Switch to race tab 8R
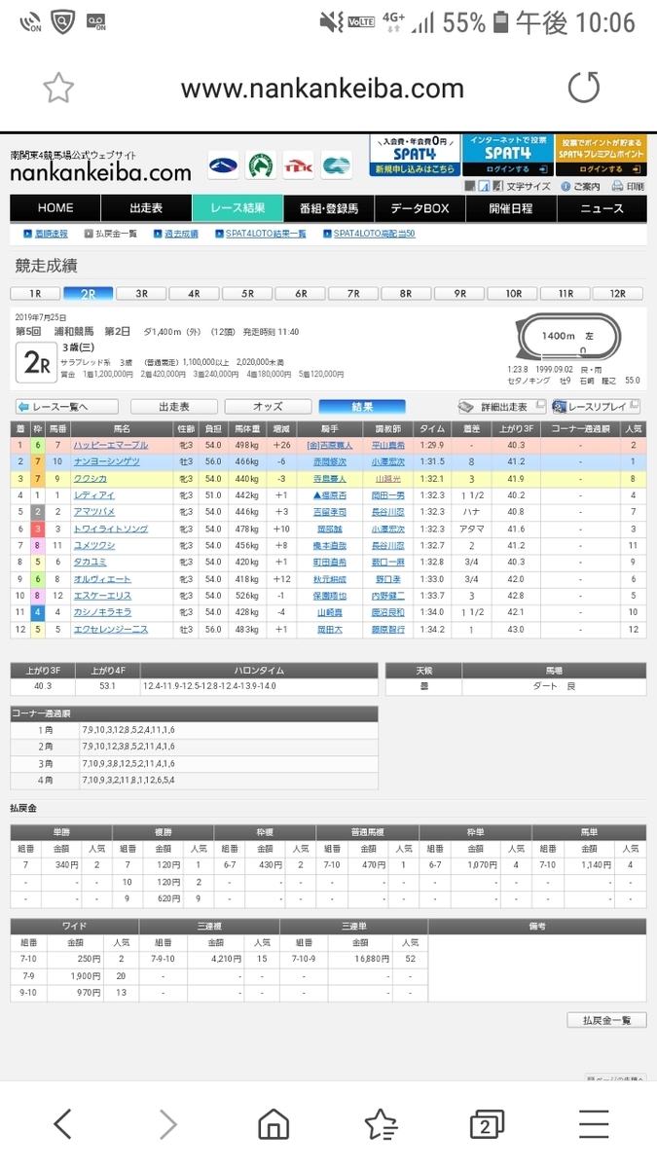 point(407,293)
